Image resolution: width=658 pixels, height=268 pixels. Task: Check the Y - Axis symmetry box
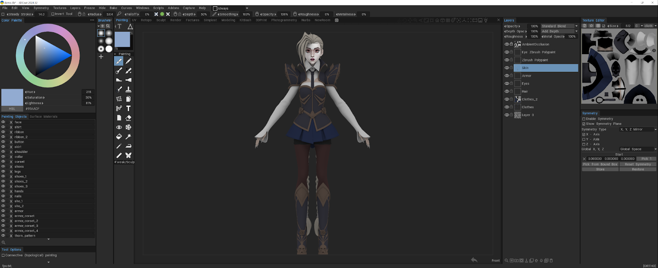tap(584, 140)
